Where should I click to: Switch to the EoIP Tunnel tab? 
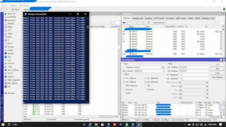pyautogui.click(x=159, y=18)
